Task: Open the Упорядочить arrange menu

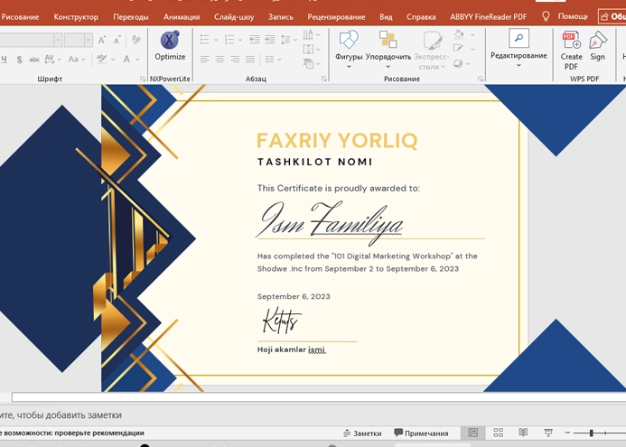Action: pos(388,49)
